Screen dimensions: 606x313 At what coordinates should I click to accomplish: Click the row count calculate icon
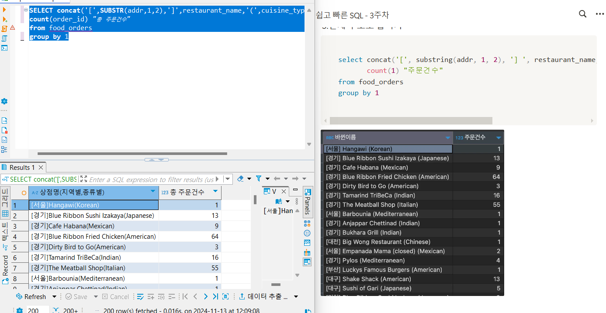tap(56, 311)
